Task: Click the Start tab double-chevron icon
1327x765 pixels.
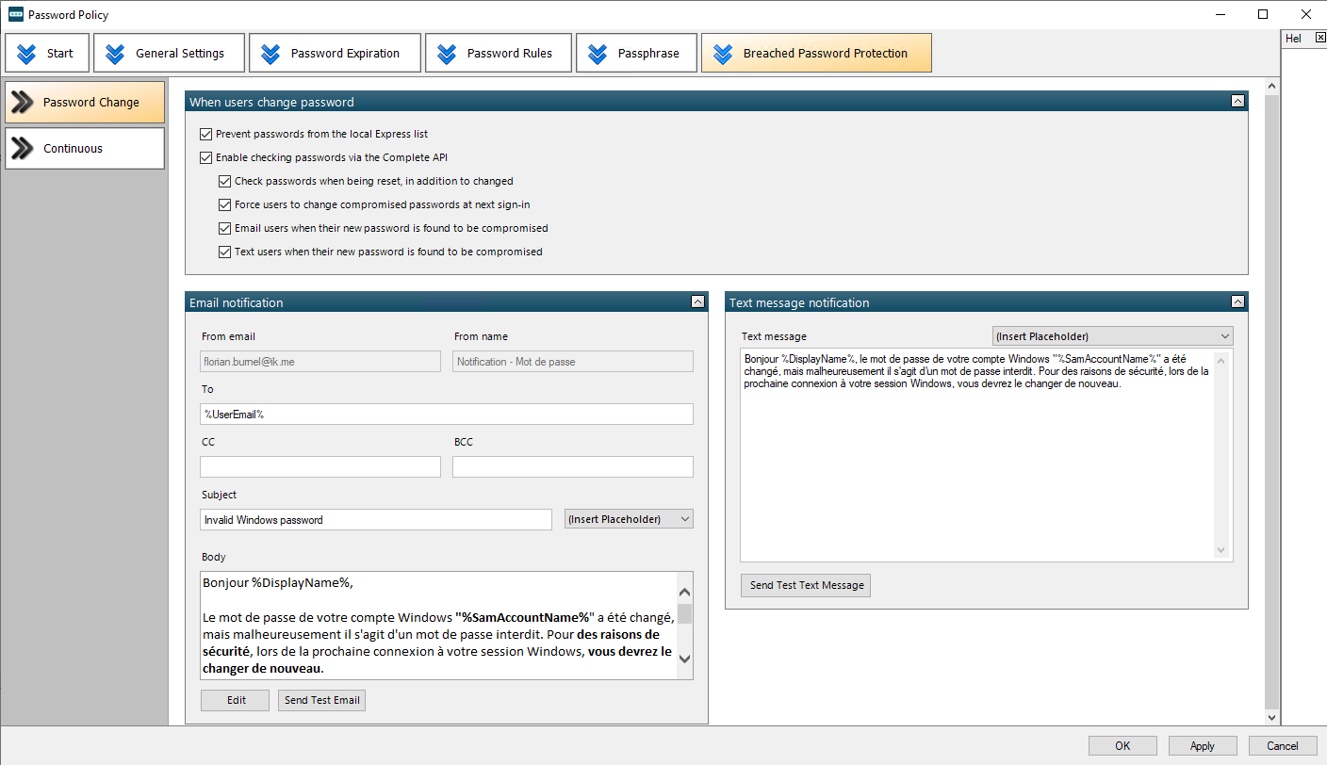Action: point(26,54)
